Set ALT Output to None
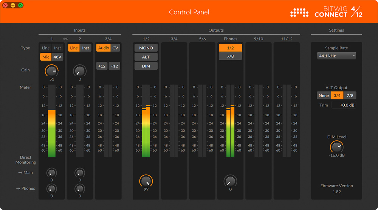The width and height of the screenshot is (378, 210). [x=324, y=96]
